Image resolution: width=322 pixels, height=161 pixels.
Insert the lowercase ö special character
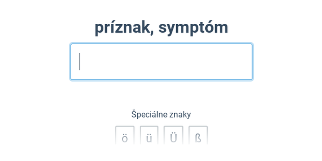[125, 136]
